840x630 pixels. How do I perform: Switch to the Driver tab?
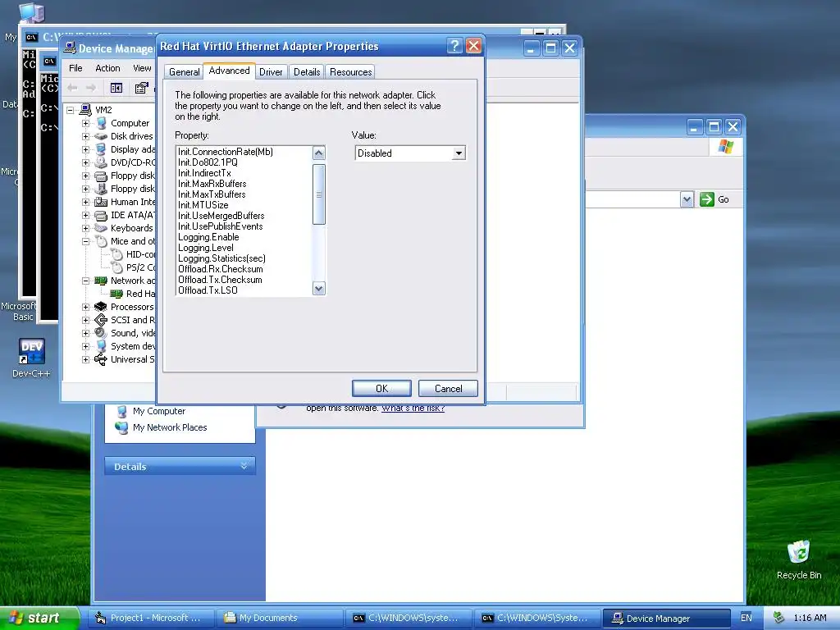point(271,72)
